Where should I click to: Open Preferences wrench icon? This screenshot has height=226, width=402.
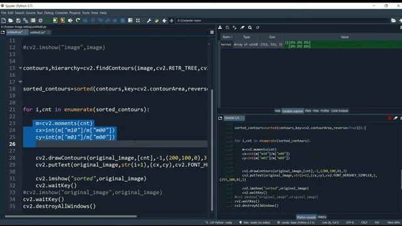[149, 21]
